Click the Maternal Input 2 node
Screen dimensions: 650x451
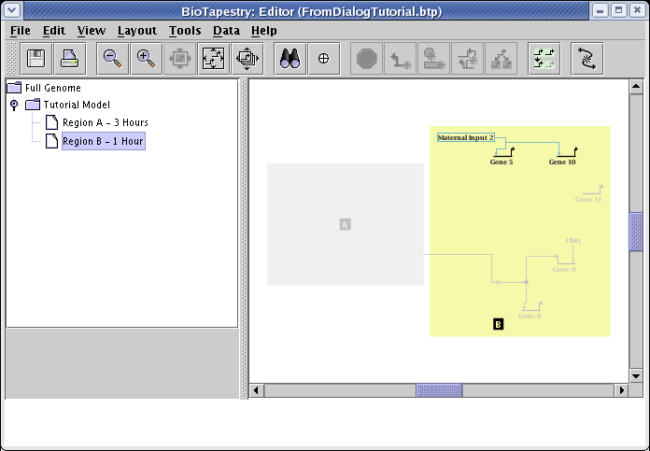coord(465,137)
